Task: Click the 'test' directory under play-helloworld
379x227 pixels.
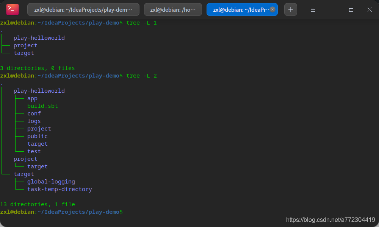Action: point(34,151)
